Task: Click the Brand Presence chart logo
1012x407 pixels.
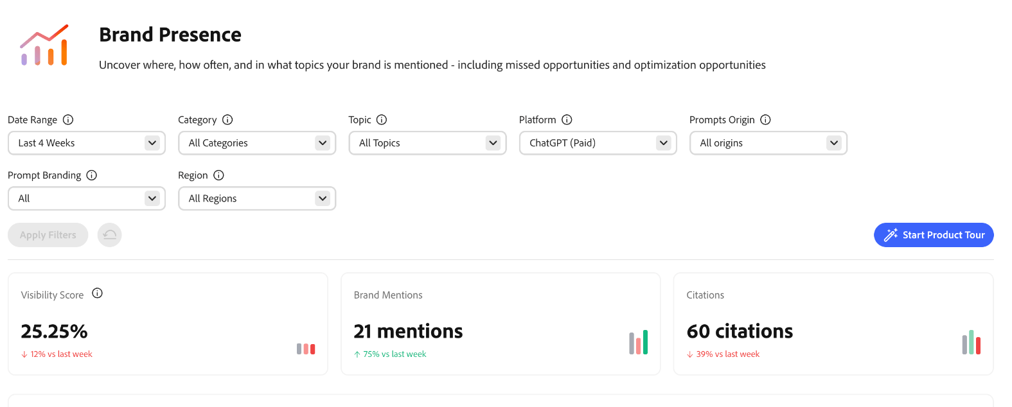Action: click(44, 46)
